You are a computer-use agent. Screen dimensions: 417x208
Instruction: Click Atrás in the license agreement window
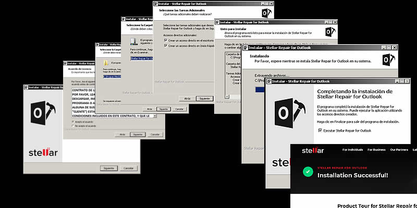122,135
